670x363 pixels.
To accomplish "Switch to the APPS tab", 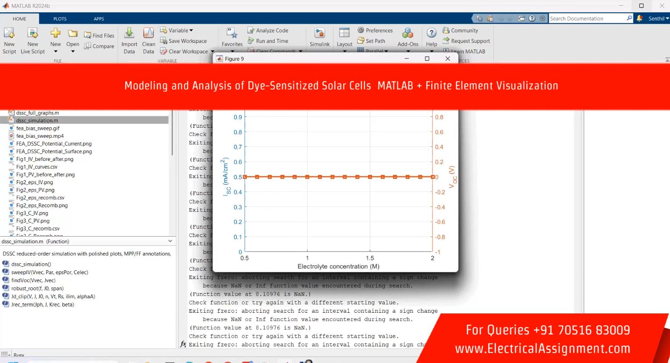I will (99, 19).
